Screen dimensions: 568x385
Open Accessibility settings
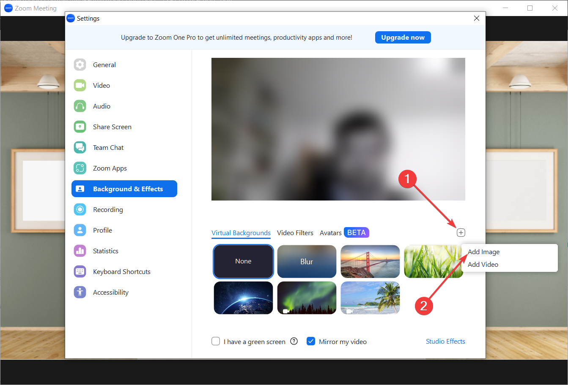124,292
